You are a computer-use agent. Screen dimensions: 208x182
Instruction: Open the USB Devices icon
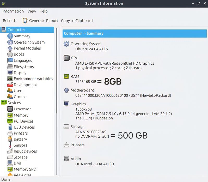(x=10, y=127)
